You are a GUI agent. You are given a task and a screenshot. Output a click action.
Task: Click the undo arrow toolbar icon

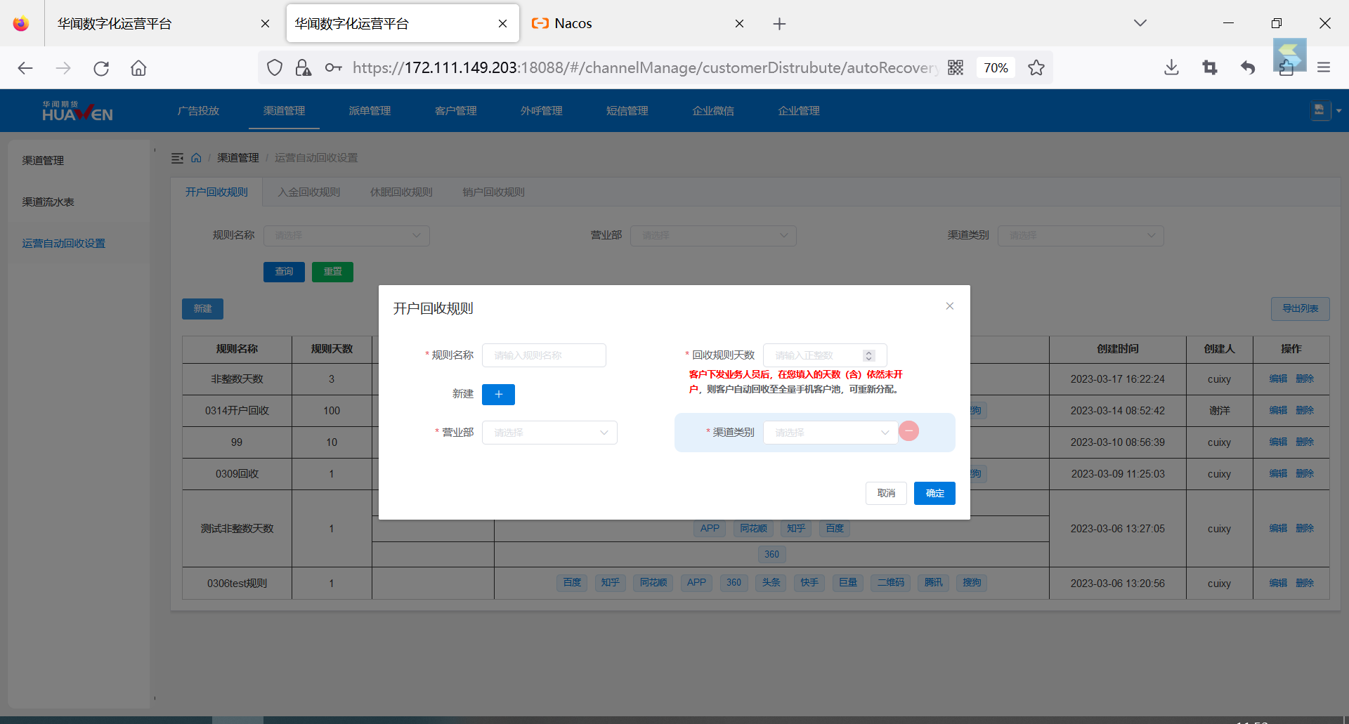(1248, 67)
